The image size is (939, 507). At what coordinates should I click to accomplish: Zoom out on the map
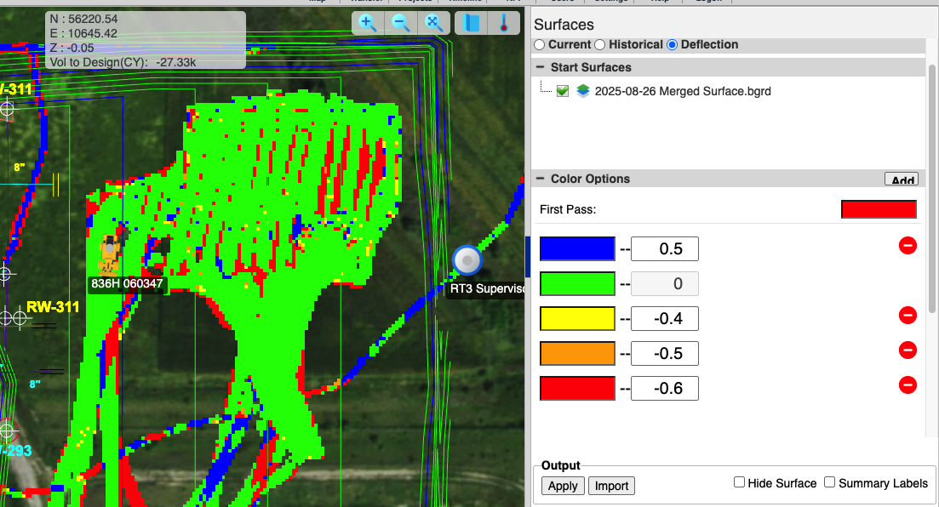coord(401,23)
